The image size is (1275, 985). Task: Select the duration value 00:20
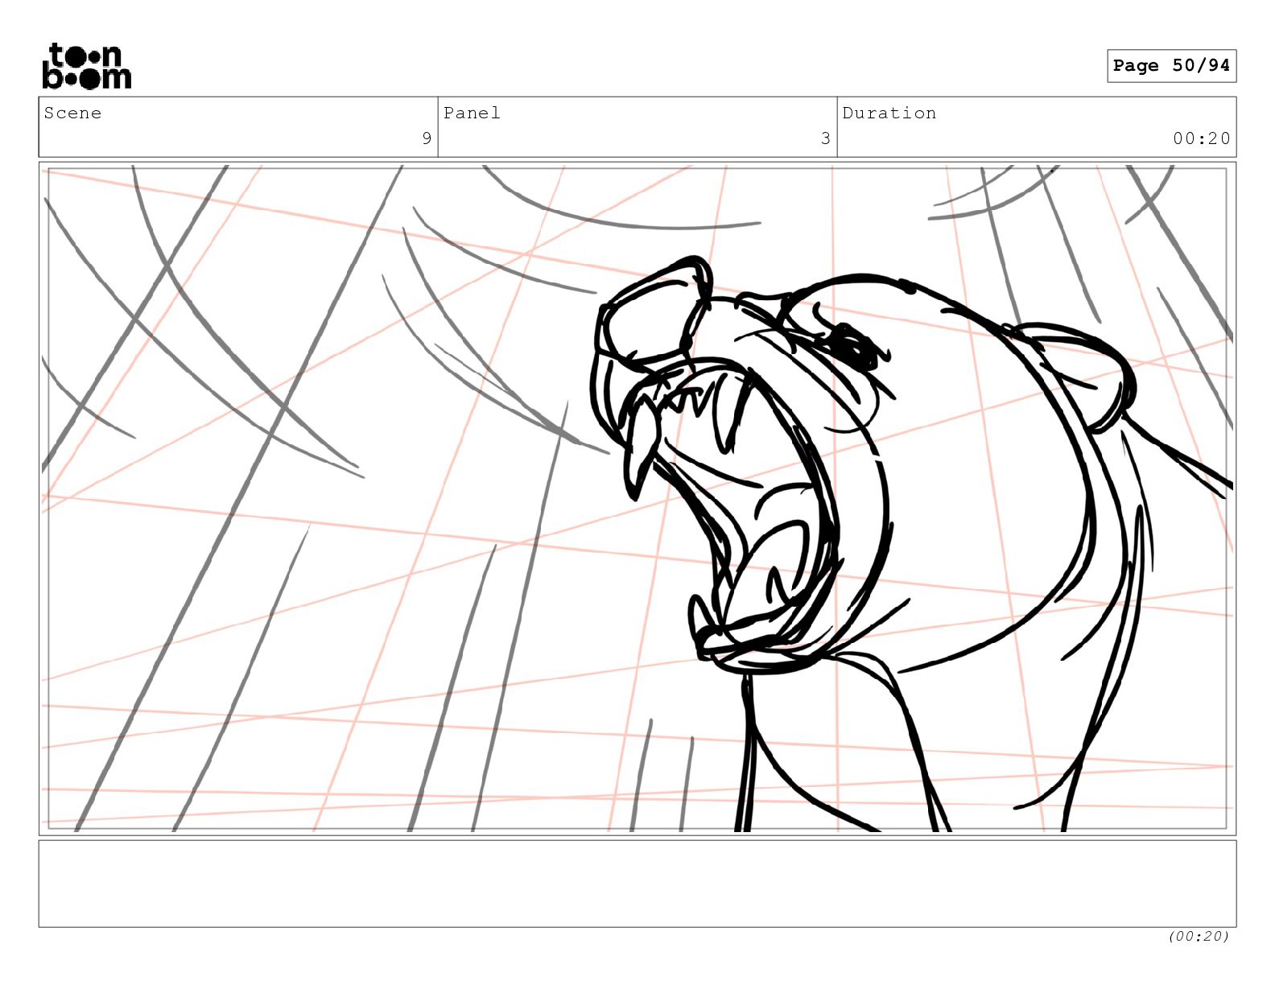[1201, 138]
